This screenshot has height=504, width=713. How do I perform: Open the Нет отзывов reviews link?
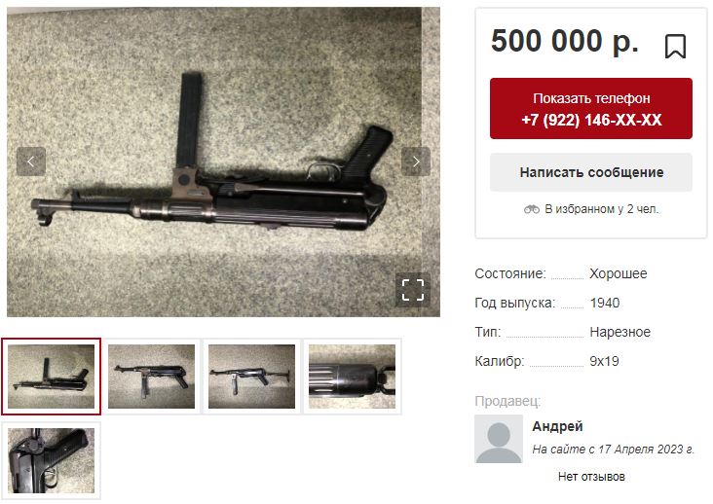coord(591,477)
